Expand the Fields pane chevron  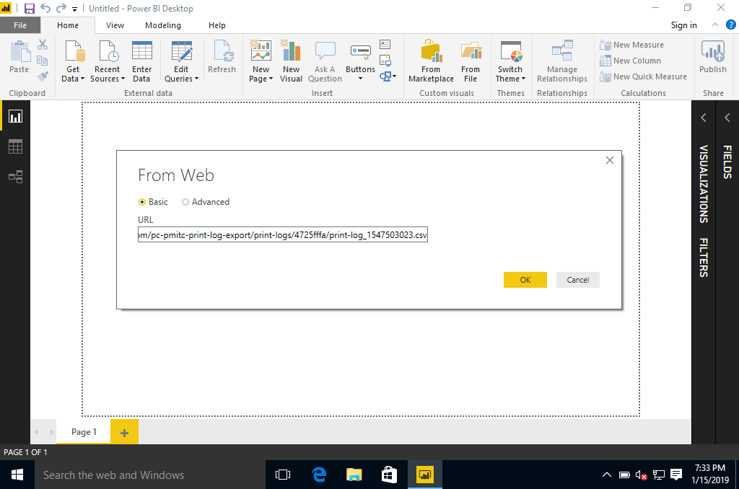[x=727, y=118]
